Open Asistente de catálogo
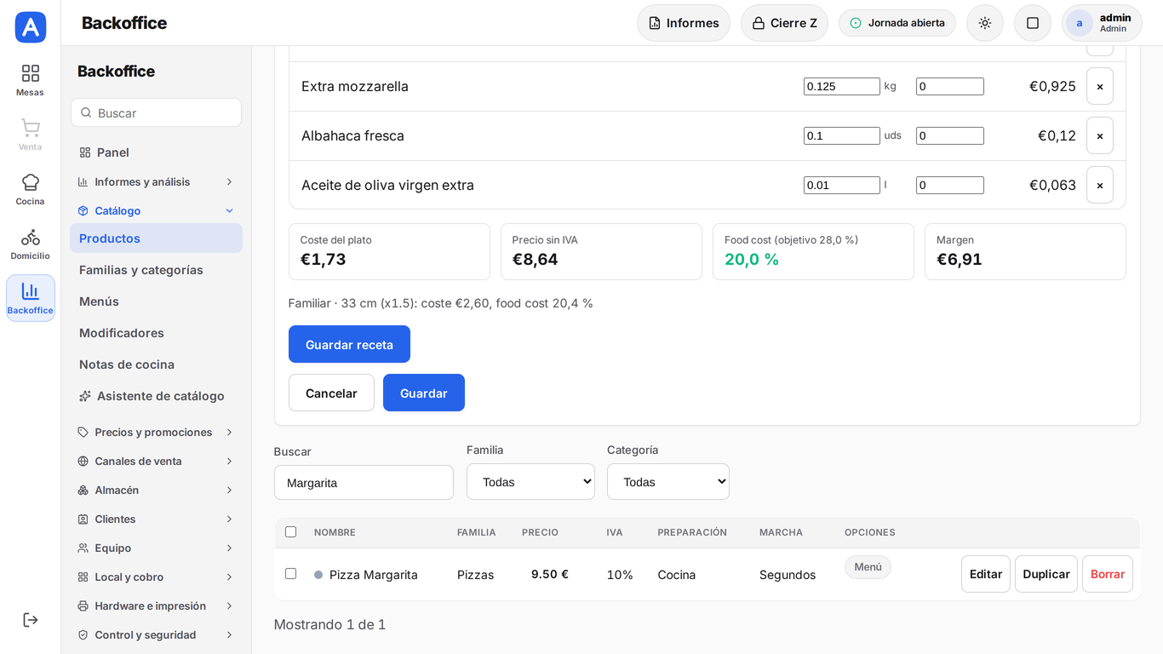This screenshot has height=654, width=1163. point(156,396)
